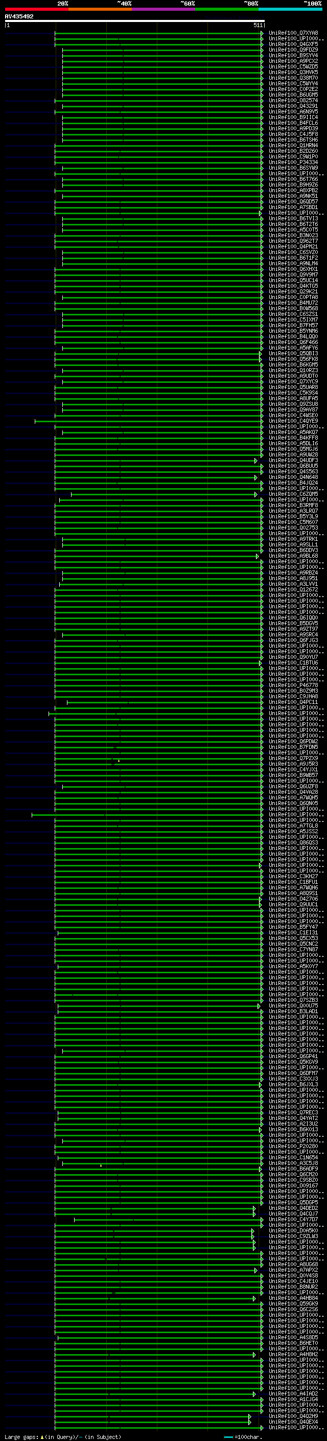Select hit label UniRef100_A9PD39

click(x=293, y=129)
